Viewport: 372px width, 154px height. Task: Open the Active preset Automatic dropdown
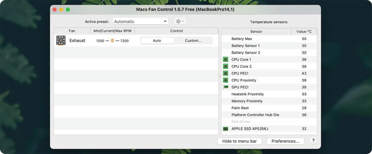(x=141, y=21)
